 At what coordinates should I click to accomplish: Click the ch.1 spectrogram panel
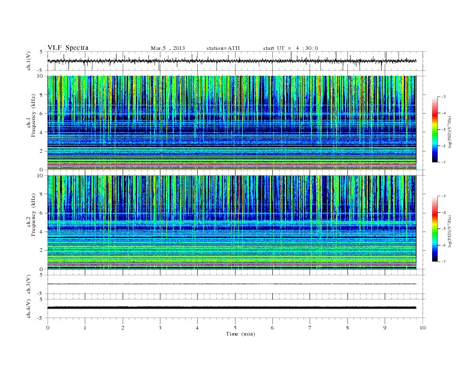click(231, 123)
